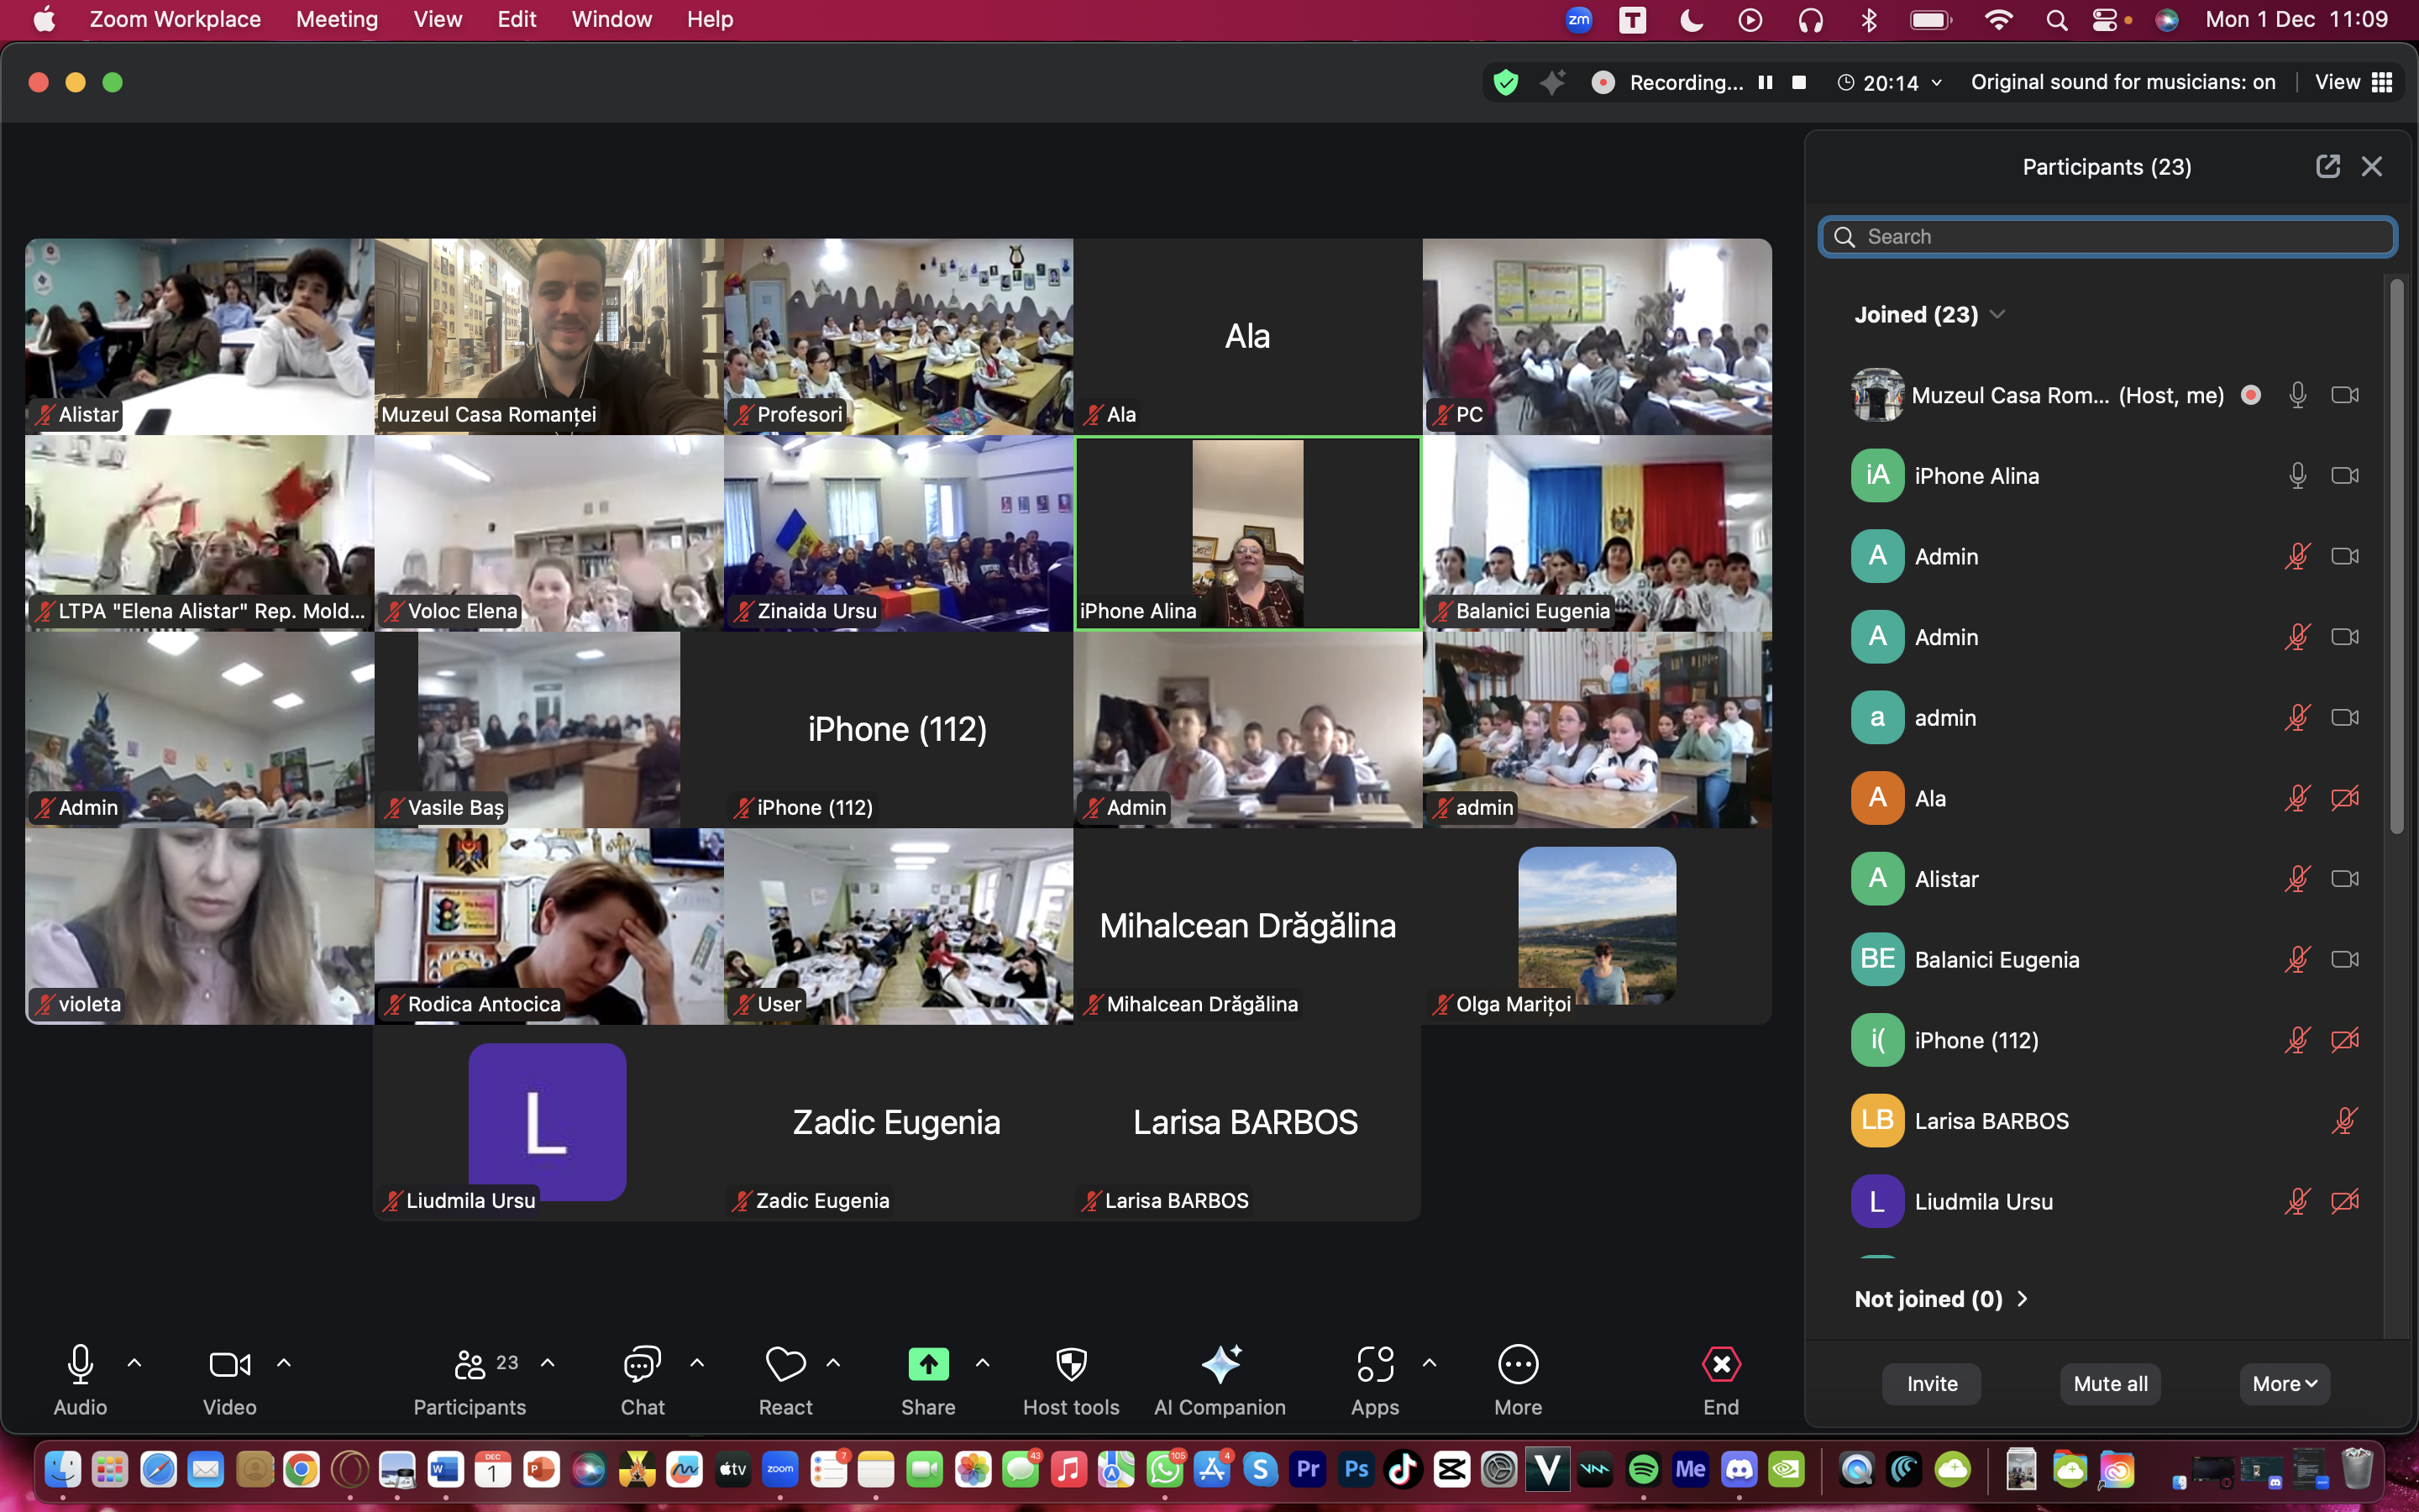This screenshot has height=1512, width=2419.
Task: Open the View menu in menu bar
Action: [x=437, y=19]
